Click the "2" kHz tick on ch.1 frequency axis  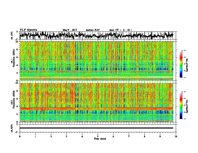pyautogui.click(x=17, y=73)
